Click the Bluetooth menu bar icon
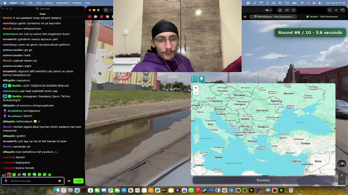This screenshot has height=195, width=348. tap(267, 3)
